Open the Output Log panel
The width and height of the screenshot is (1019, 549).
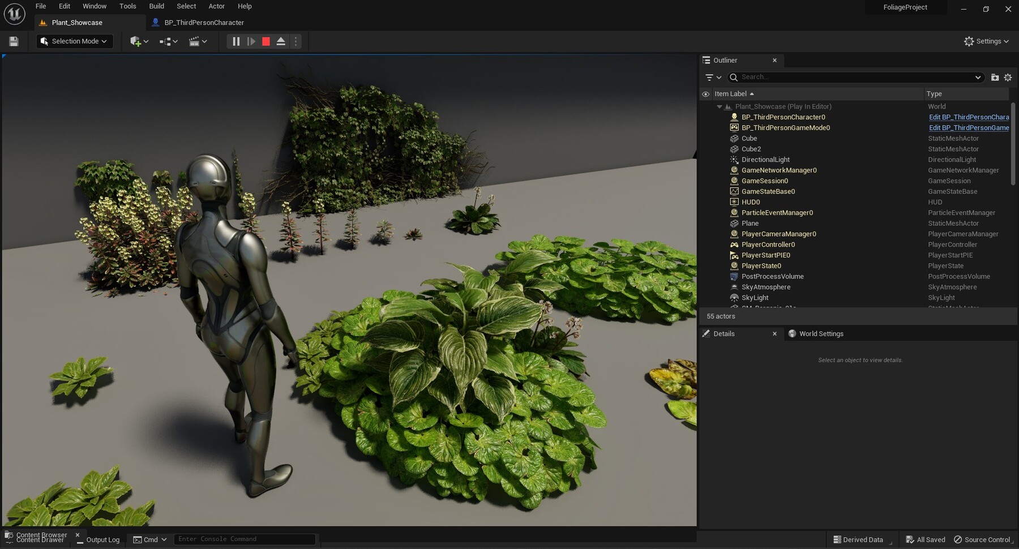pos(103,539)
